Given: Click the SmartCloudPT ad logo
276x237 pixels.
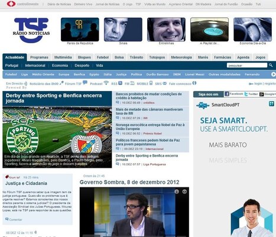Looking at the screenshot, I should click(x=218, y=105).
